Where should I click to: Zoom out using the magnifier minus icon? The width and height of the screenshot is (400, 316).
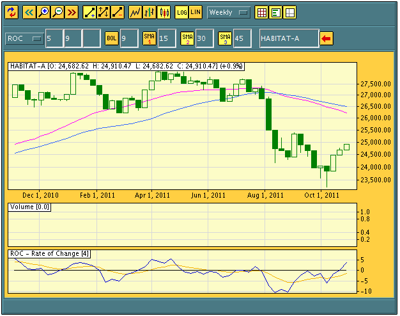[x=58, y=12]
